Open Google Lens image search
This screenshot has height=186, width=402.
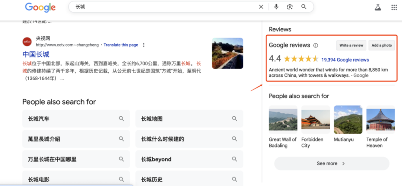coord(290,7)
